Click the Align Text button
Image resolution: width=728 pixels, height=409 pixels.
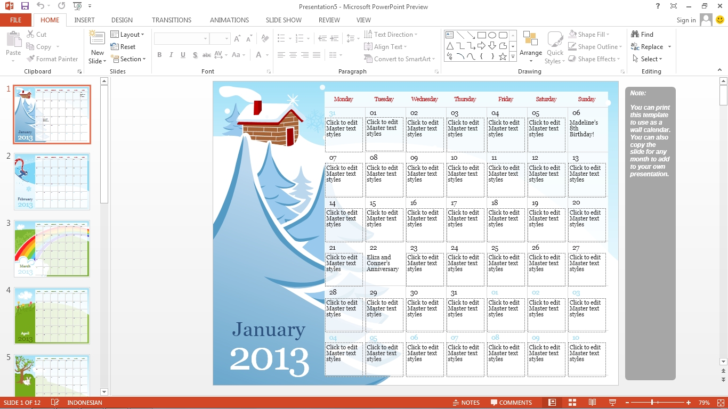(x=386, y=47)
